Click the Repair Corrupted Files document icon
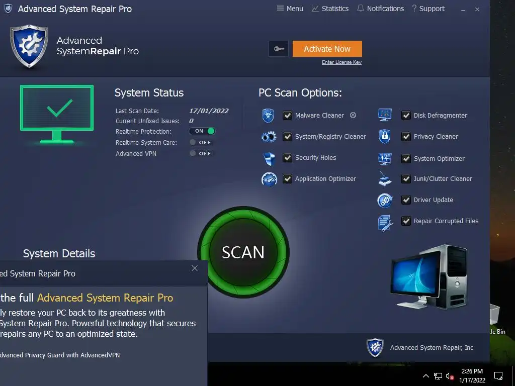Image resolution: width=515 pixels, height=386 pixels. click(385, 223)
